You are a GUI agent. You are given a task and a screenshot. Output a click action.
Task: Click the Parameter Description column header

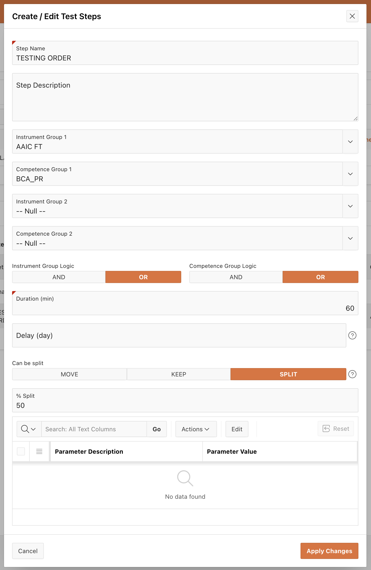pos(89,452)
